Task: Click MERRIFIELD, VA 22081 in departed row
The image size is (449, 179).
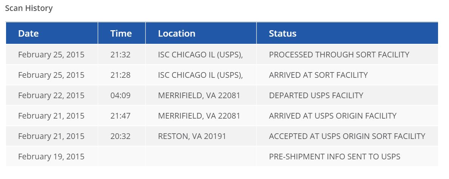Action: click(x=199, y=96)
